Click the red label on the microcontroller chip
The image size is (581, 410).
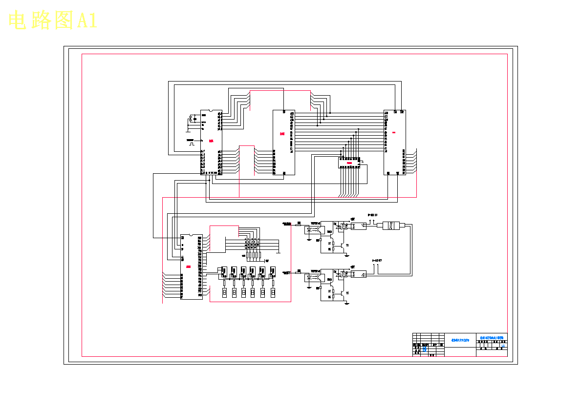(x=211, y=141)
